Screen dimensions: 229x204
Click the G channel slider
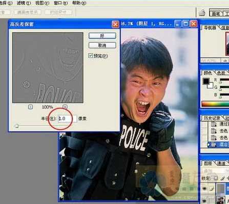click(x=224, y=87)
